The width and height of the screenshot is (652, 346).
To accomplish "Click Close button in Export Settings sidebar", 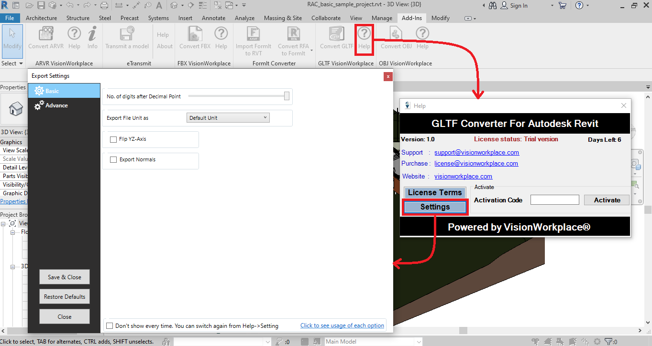I will (x=65, y=316).
